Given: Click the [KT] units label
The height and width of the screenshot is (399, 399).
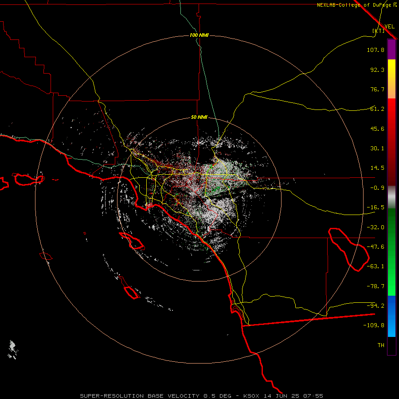Looking at the screenshot, I should click(x=379, y=31).
